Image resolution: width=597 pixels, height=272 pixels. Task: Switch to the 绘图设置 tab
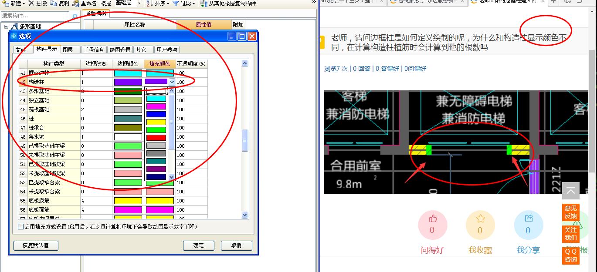coord(120,50)
